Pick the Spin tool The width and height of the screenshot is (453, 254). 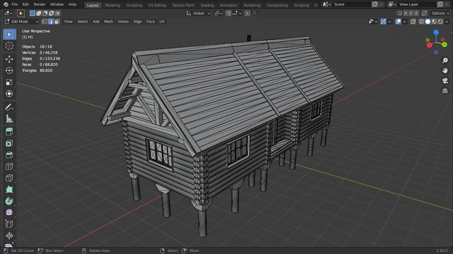9,201
